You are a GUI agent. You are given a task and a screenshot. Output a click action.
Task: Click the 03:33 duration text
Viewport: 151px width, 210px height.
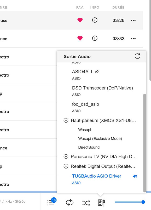click(x=119, y=39)
